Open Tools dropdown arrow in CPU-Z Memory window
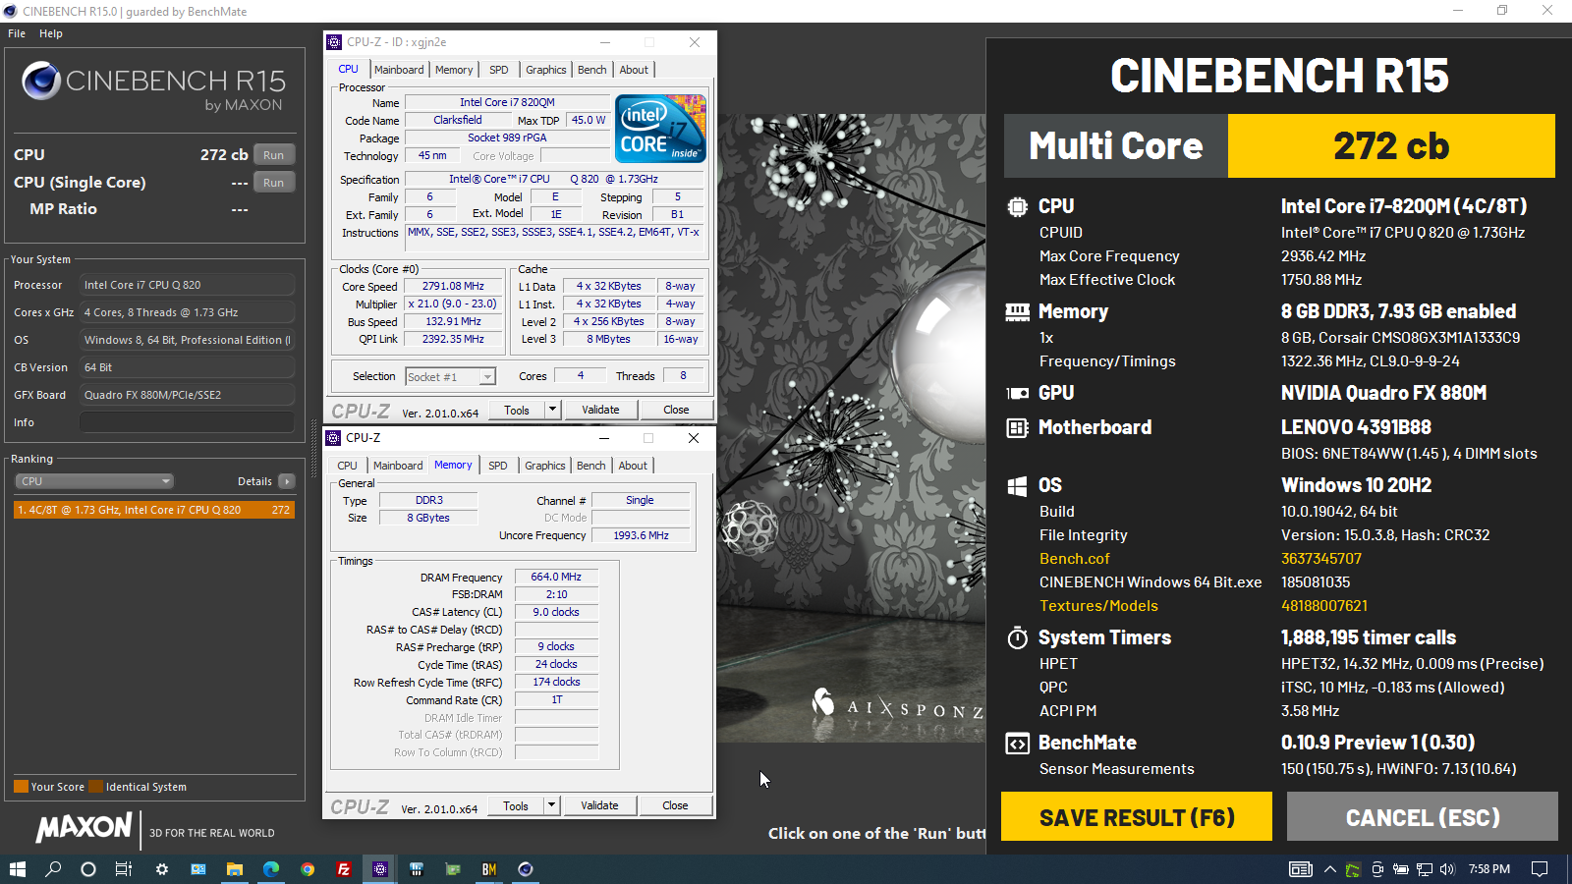Viewport: 1572px width, 884px height. click(x=551, y=805)
